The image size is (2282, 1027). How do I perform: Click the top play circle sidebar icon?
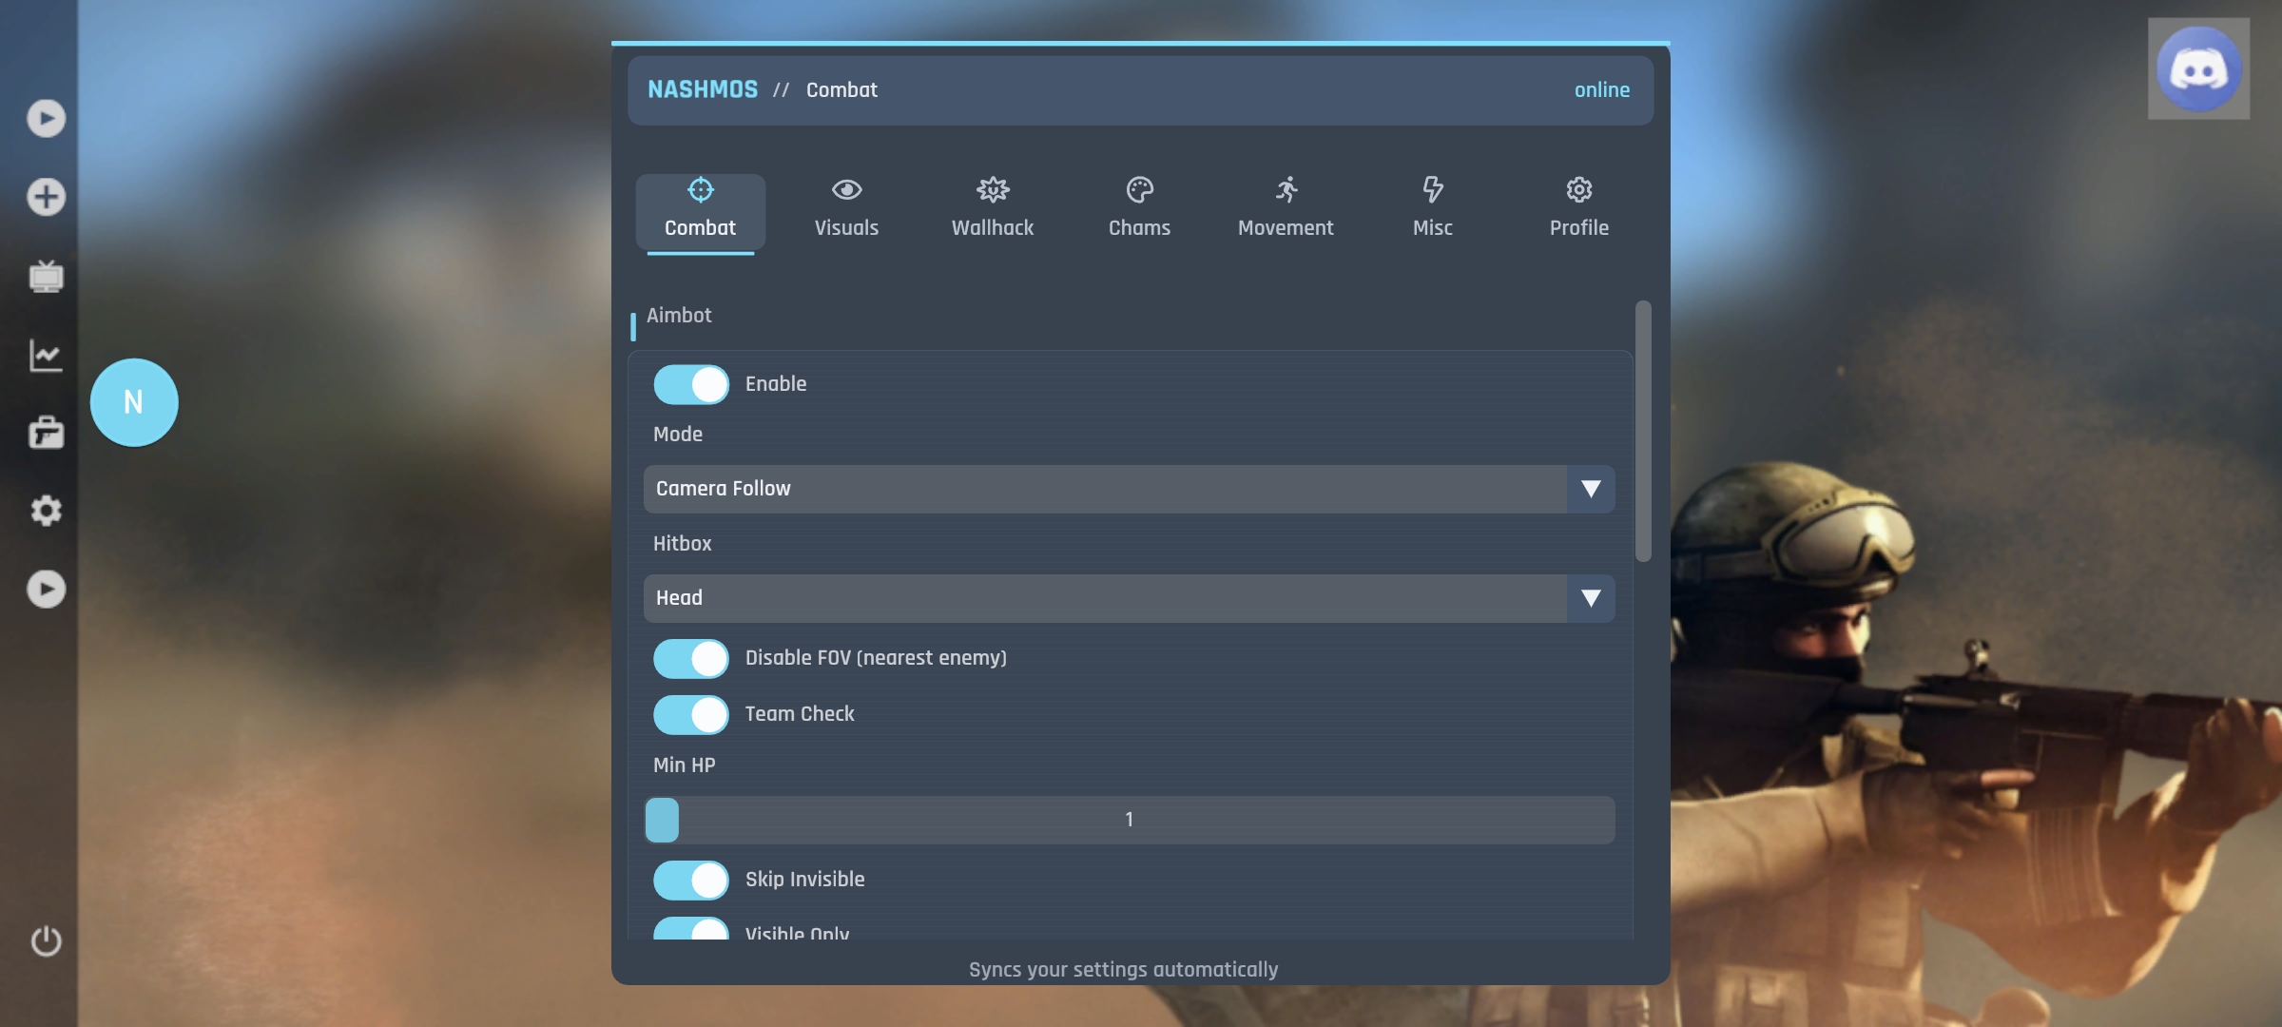tap(46, 119)
